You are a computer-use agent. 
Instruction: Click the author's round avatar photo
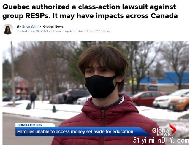click(x=8, y=29)
